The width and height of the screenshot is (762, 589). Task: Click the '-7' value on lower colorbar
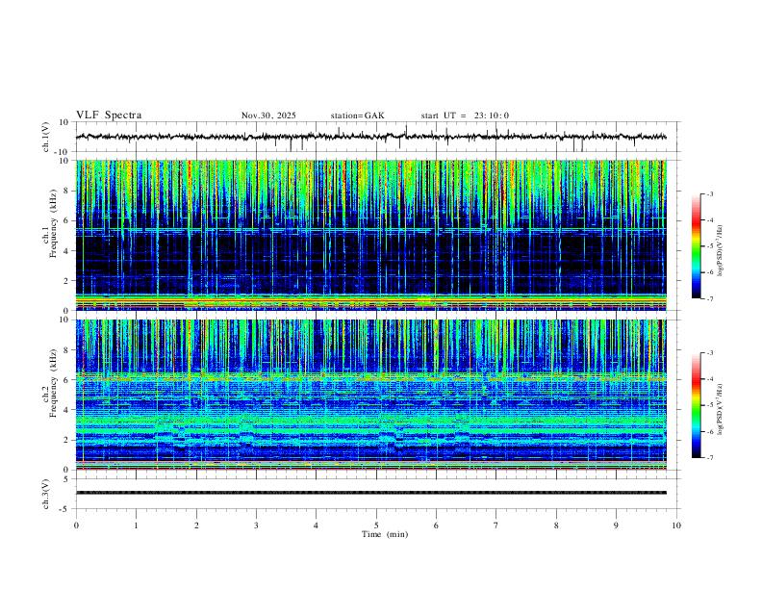point(709,457)
